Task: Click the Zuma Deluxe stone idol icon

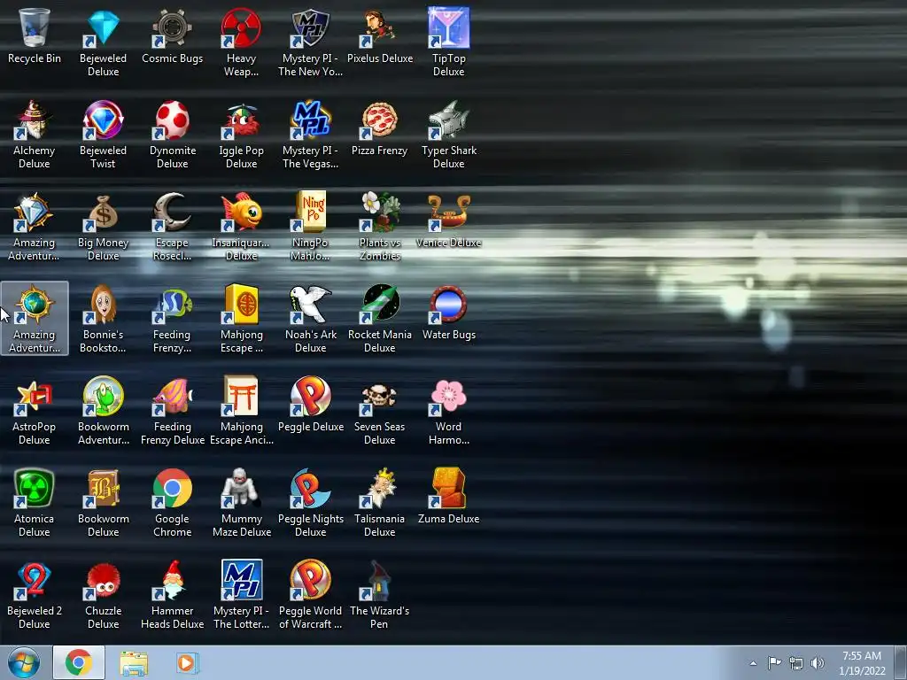Action: pyautogui.click(x=448, y=488)
